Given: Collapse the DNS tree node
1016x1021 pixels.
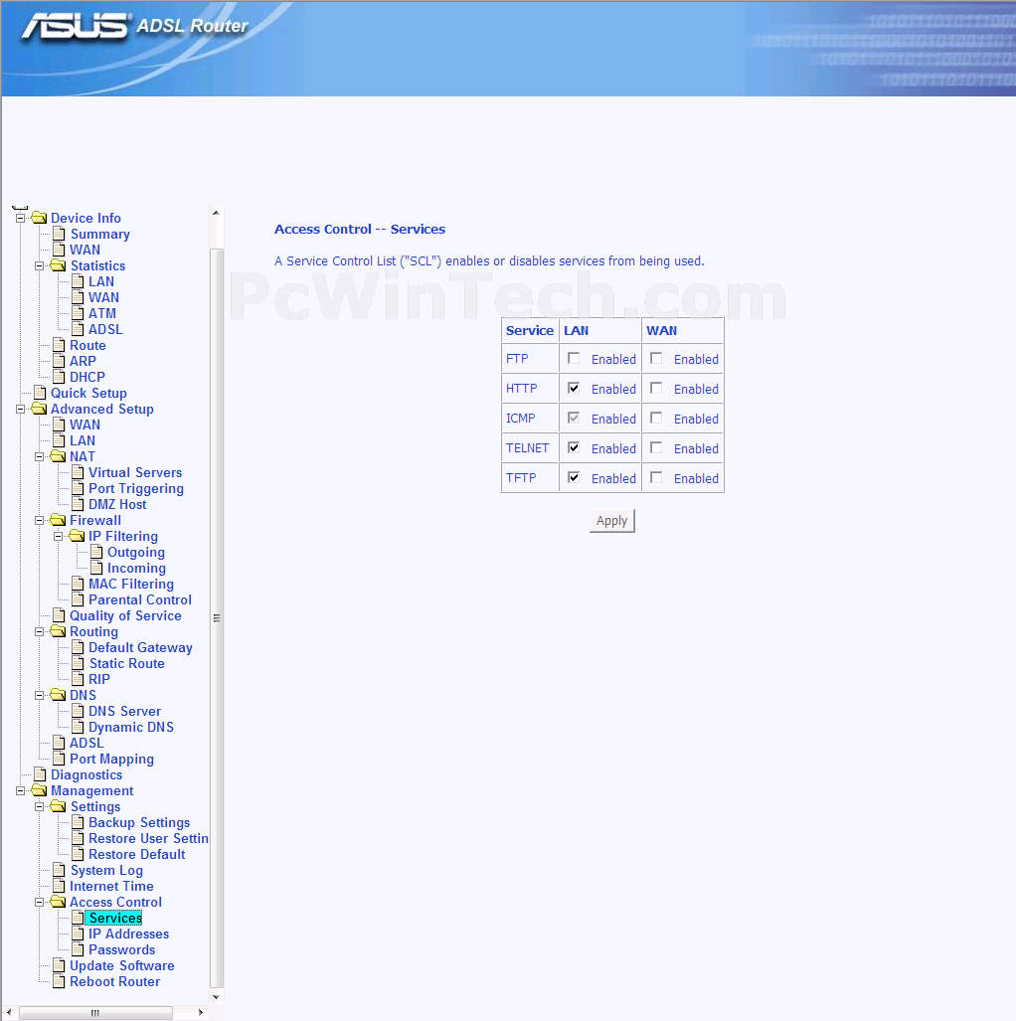Looking at the screenshot, I should [39, 695].
